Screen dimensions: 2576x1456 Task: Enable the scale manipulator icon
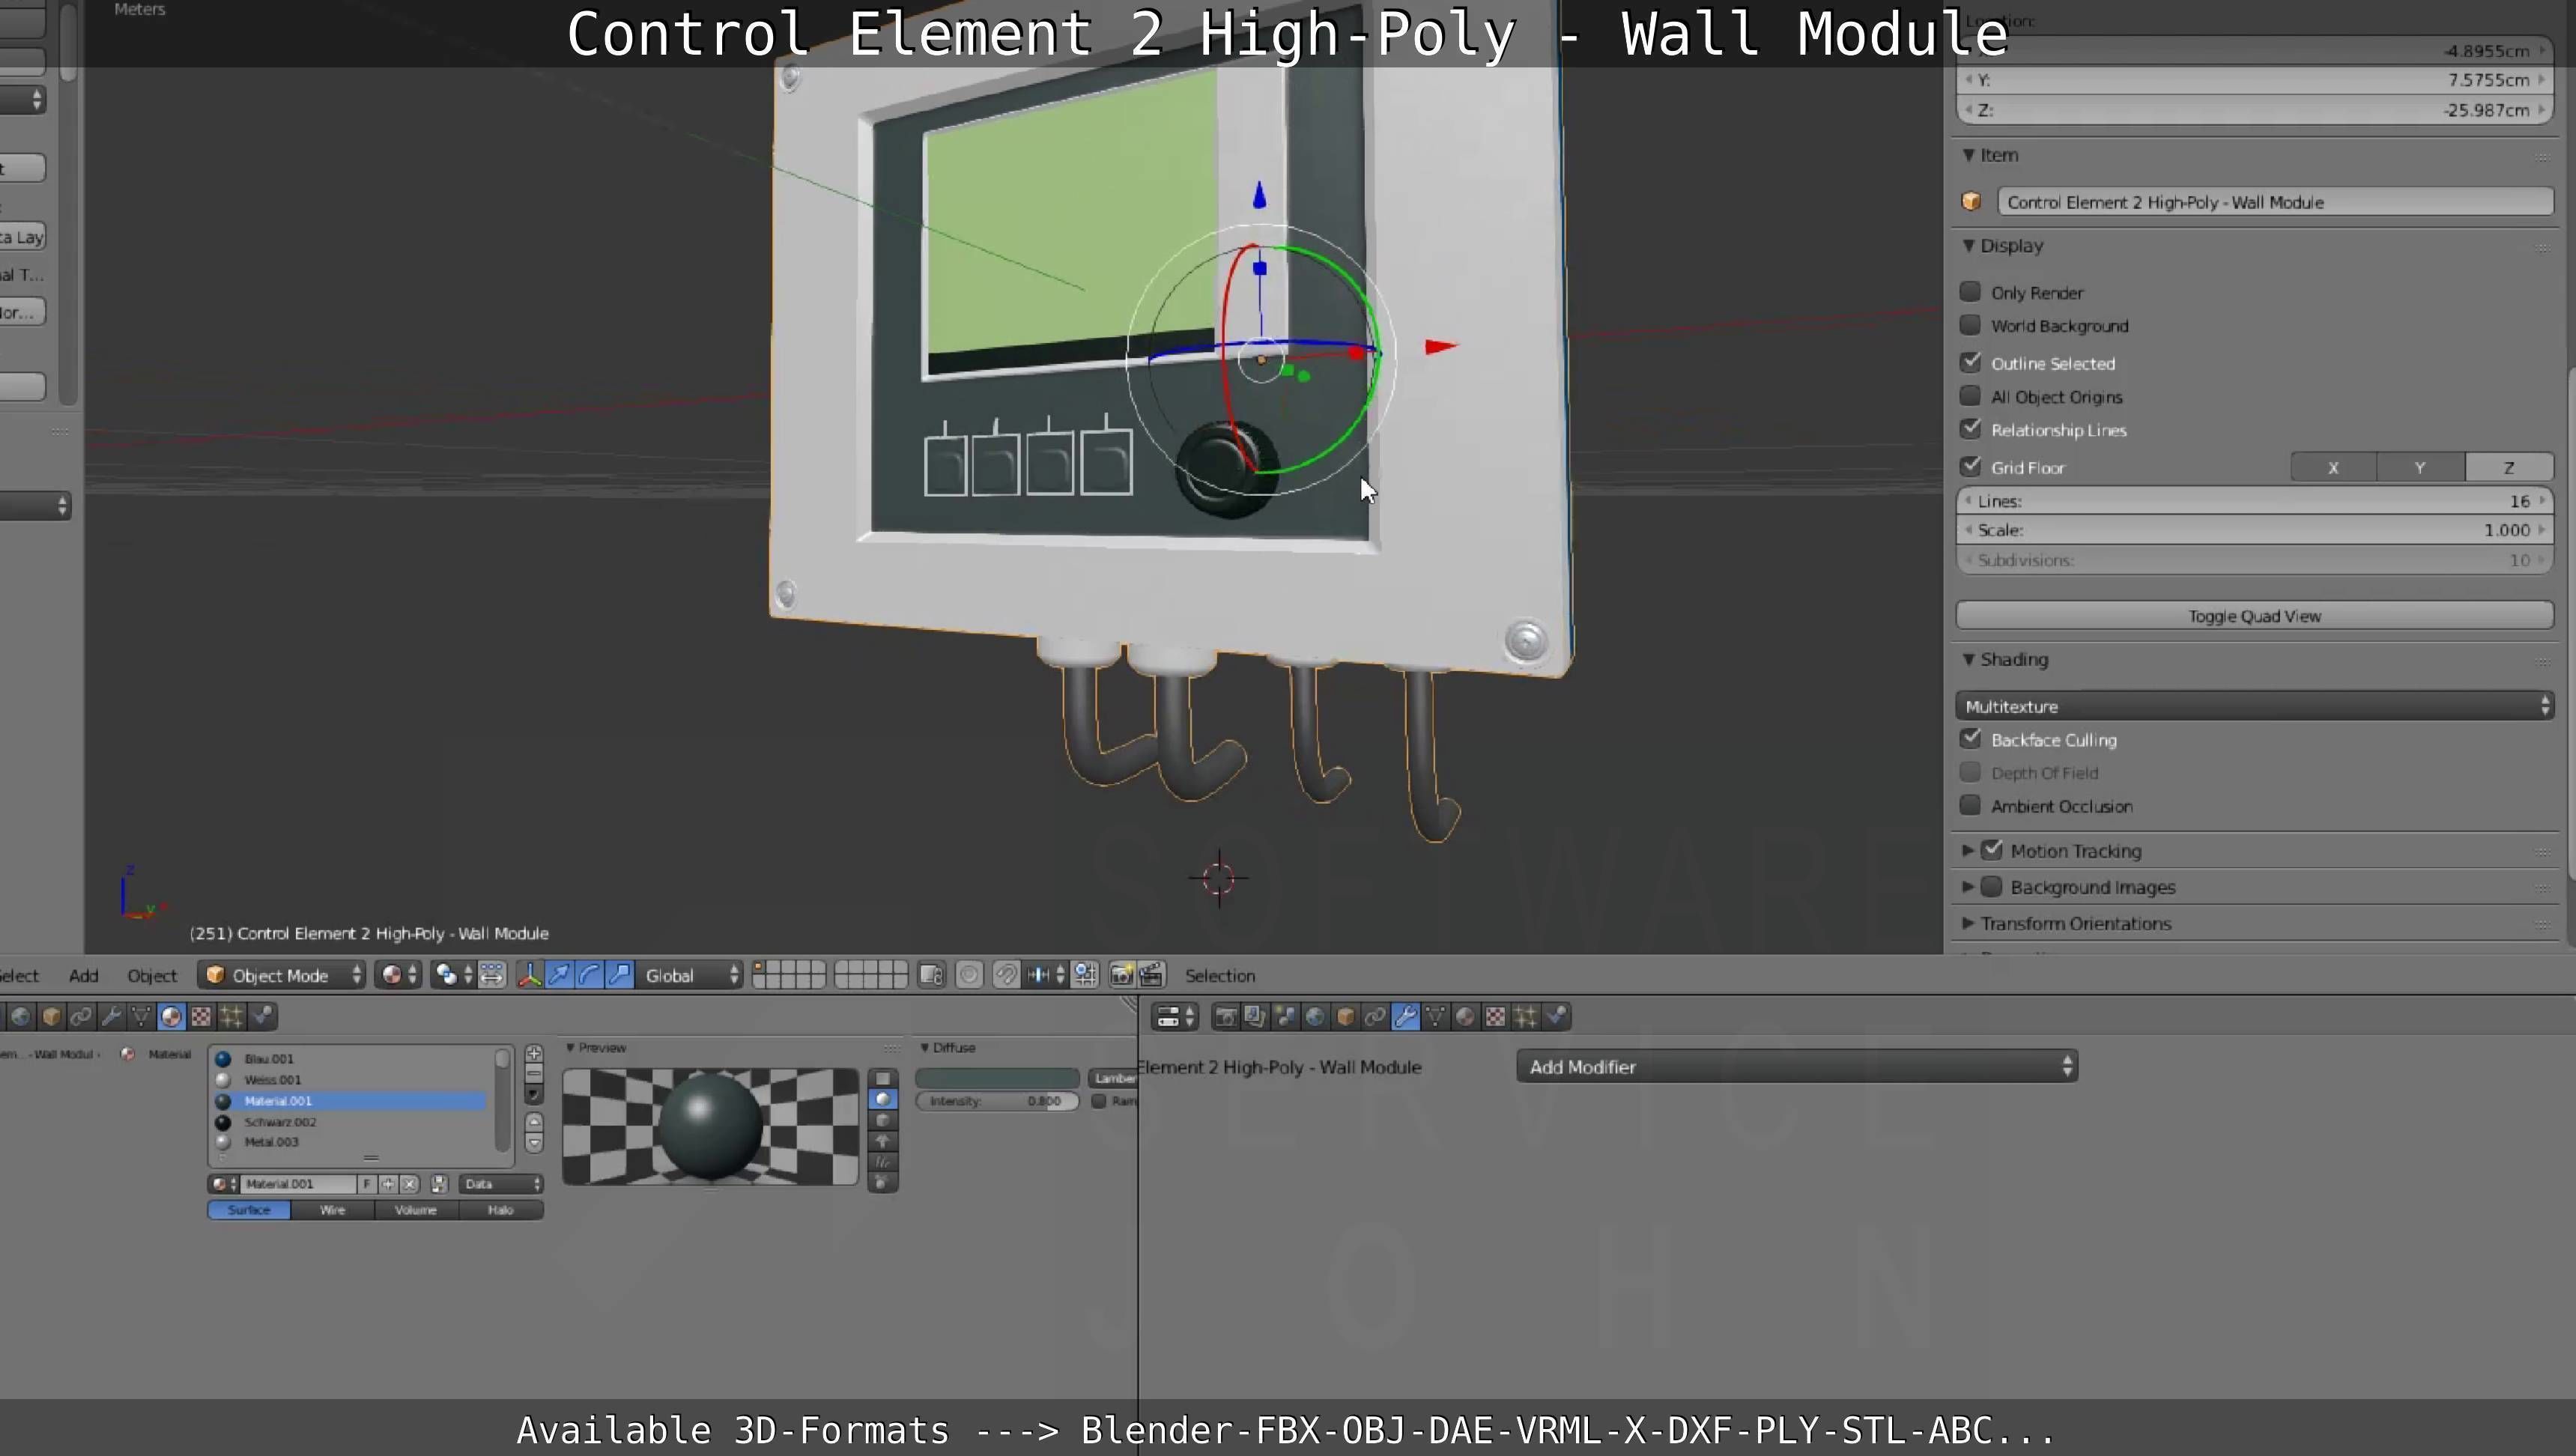620,975
